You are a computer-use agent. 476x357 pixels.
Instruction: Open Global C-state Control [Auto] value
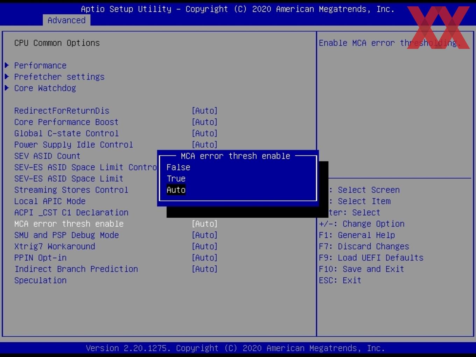[x=204, y=133]
